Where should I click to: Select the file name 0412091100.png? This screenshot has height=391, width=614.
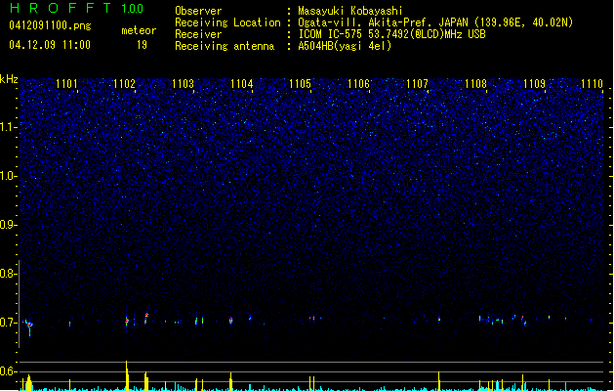pyautogui.click(x=50, y=25)
